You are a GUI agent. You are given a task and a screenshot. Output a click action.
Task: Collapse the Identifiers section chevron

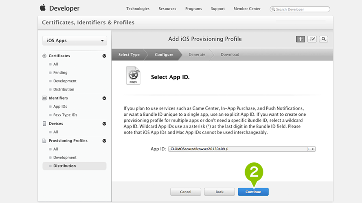104,98
